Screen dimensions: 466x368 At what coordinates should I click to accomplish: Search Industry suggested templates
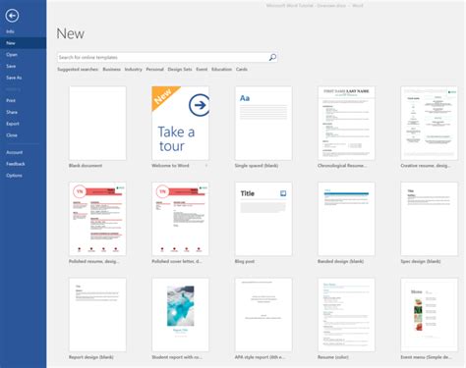click(x=133, y=69)
